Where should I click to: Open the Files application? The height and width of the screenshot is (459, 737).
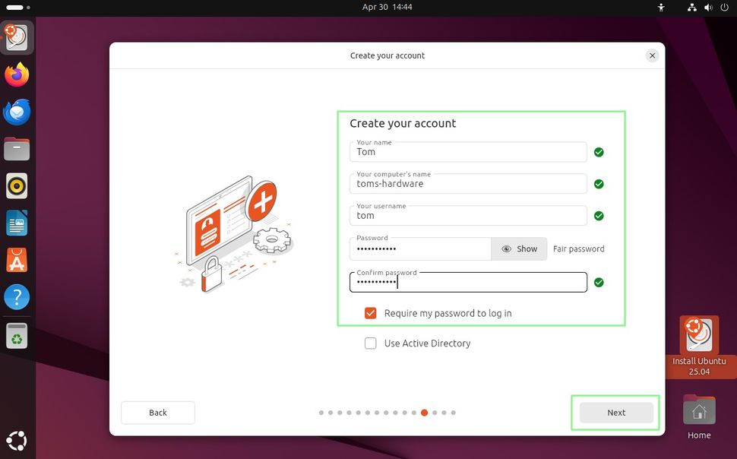click(17, 149)
